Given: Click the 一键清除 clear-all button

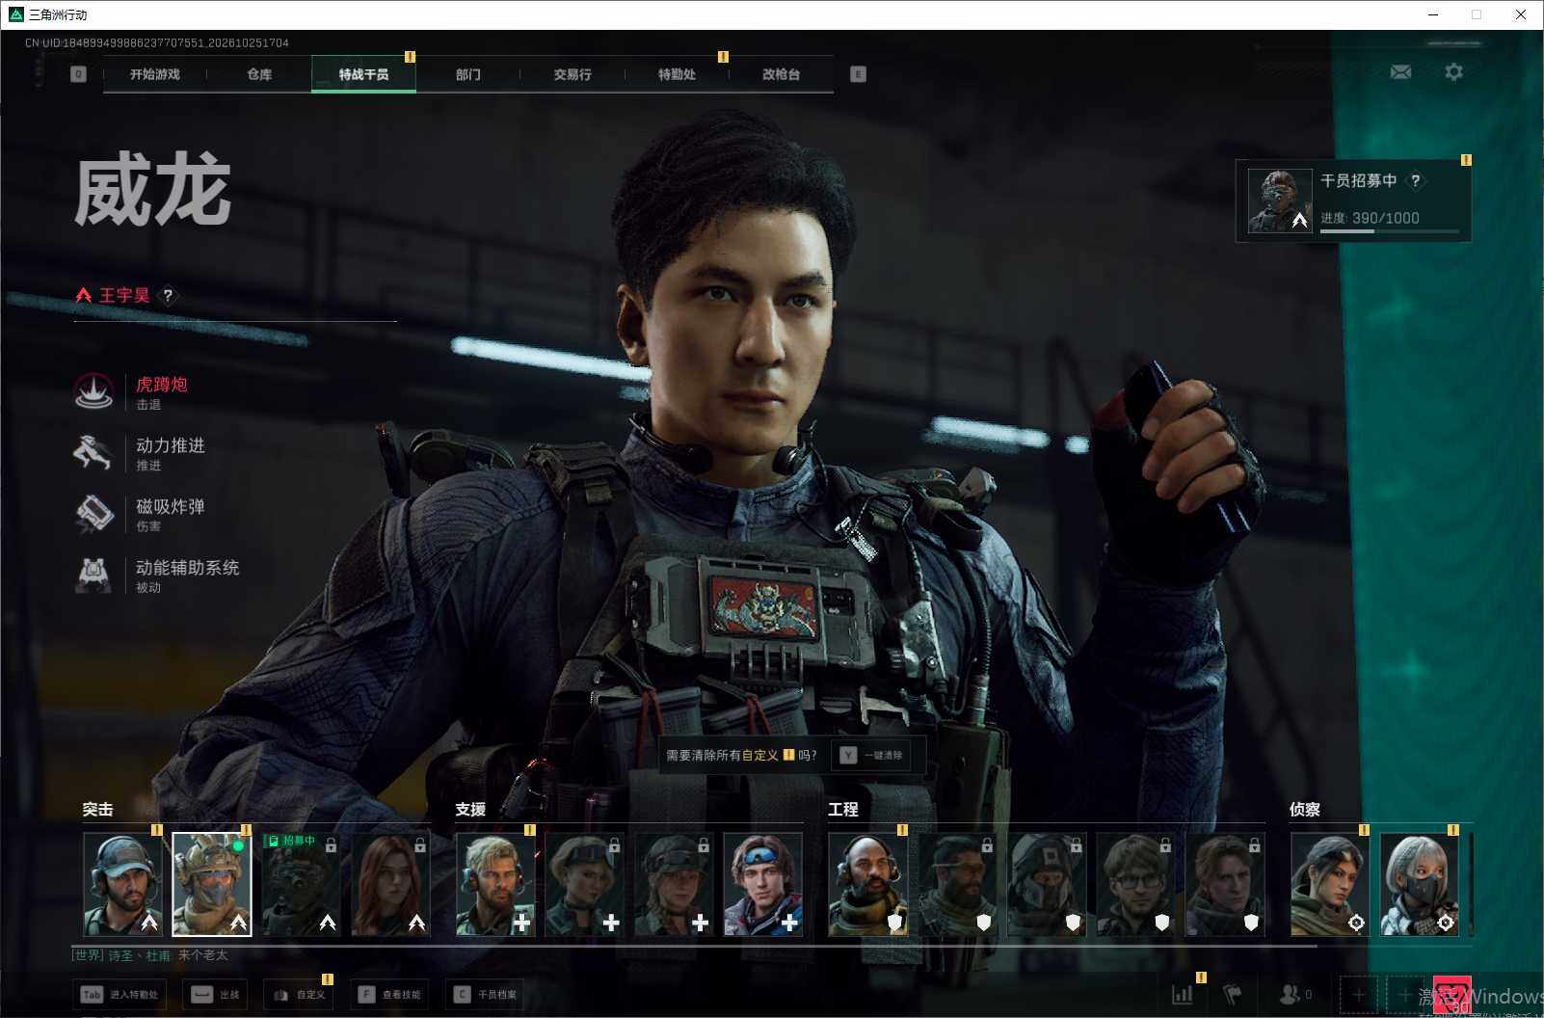Looking at the screenshot, I should (871, 755).
